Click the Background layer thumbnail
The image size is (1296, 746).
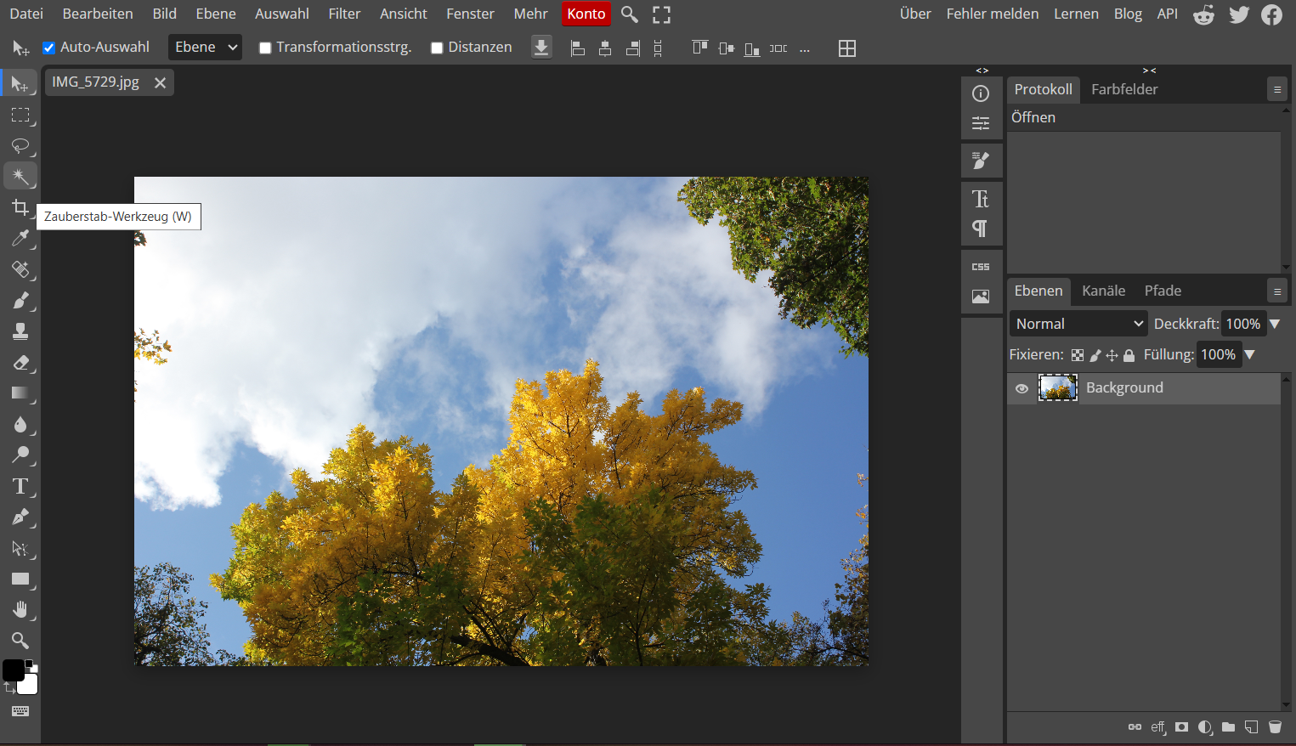point(1057,388)
